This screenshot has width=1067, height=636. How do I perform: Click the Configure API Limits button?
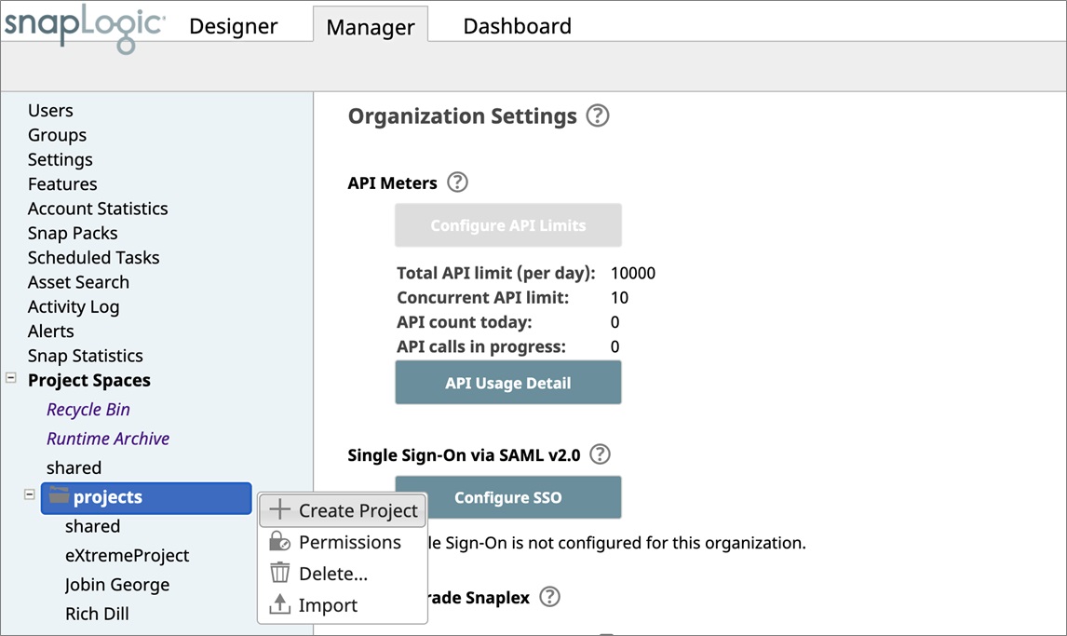507,225
